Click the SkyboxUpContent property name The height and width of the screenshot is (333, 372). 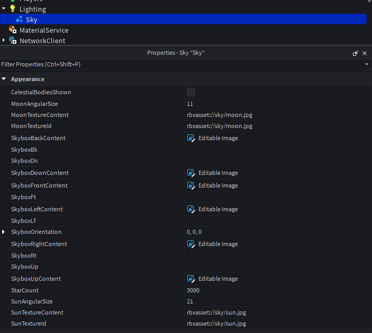36,279
